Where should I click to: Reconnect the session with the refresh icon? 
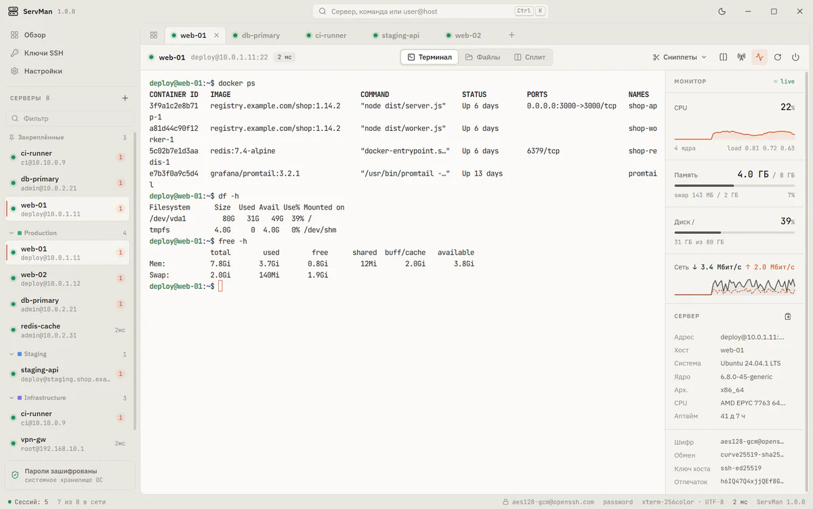(778, 58)
